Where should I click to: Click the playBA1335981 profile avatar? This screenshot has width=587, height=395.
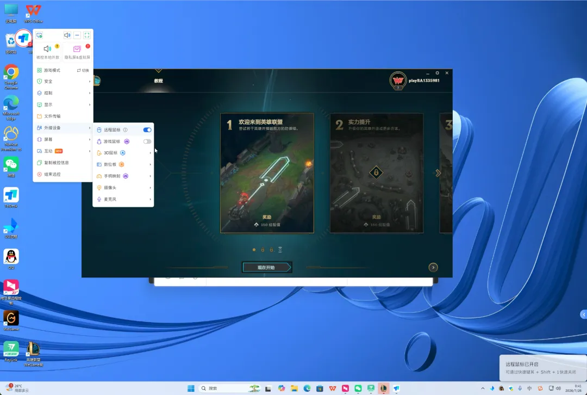tap(398, 81)
